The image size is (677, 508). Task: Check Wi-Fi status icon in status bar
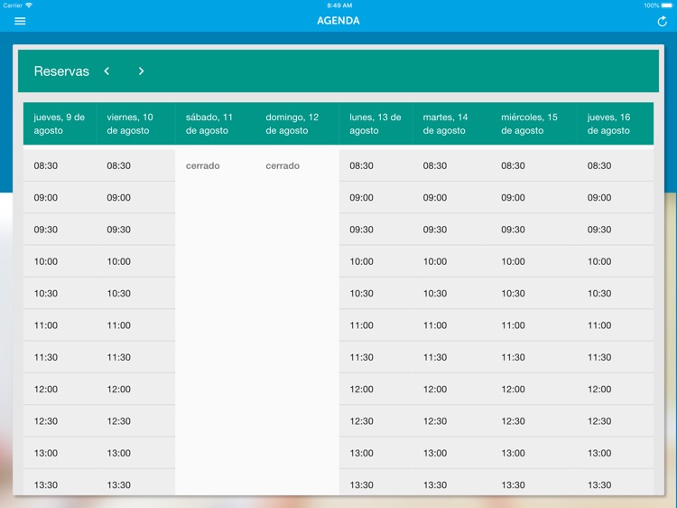[29, 5]
